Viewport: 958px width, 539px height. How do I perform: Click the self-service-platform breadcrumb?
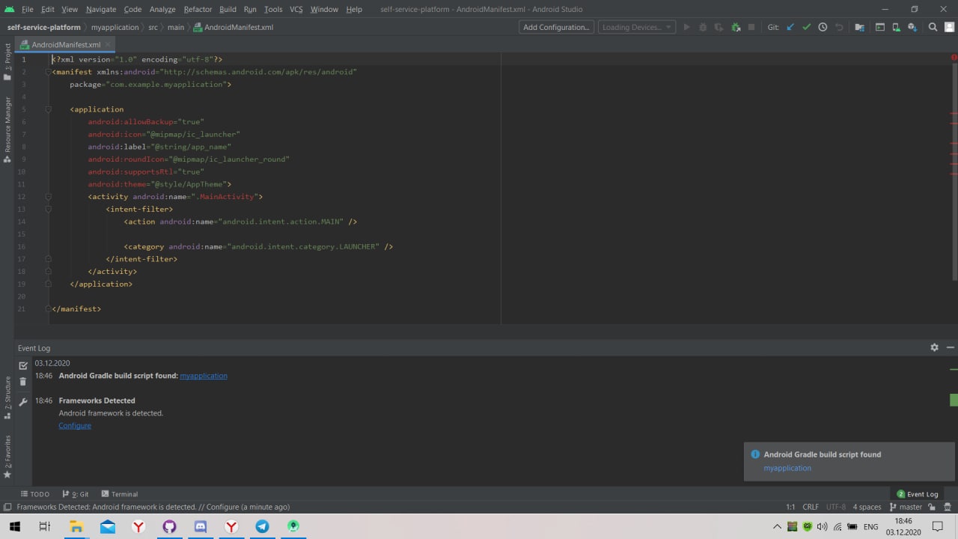click(x=43, y=27)
